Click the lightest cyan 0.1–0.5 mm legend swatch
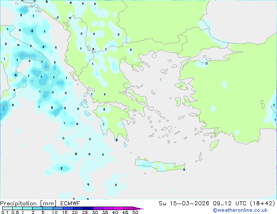The height and width of the screenshot is (214, 277). (7, 208)
